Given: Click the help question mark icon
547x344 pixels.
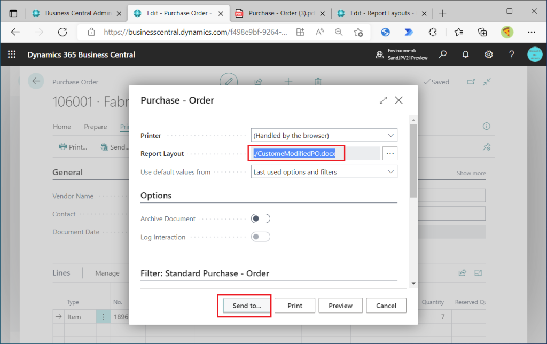Looking at the screenshot, I should [x=511, y=54].
